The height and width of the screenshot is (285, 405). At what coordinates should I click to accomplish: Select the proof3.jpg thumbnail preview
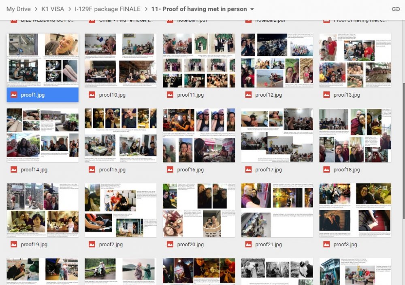tap(355, 210)
